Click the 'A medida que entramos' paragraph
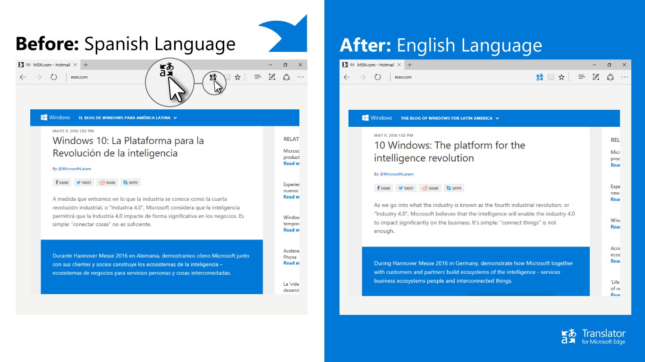This screenshot has width=645, height=362. click(x=148, y=212)
